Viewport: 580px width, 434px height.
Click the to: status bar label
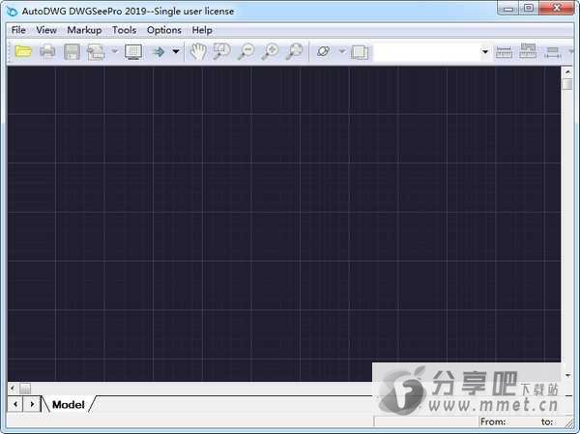547,421
